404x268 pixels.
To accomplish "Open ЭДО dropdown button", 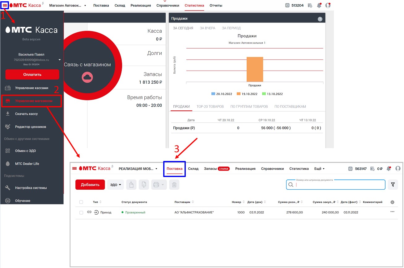I will [x=115, y=185].
